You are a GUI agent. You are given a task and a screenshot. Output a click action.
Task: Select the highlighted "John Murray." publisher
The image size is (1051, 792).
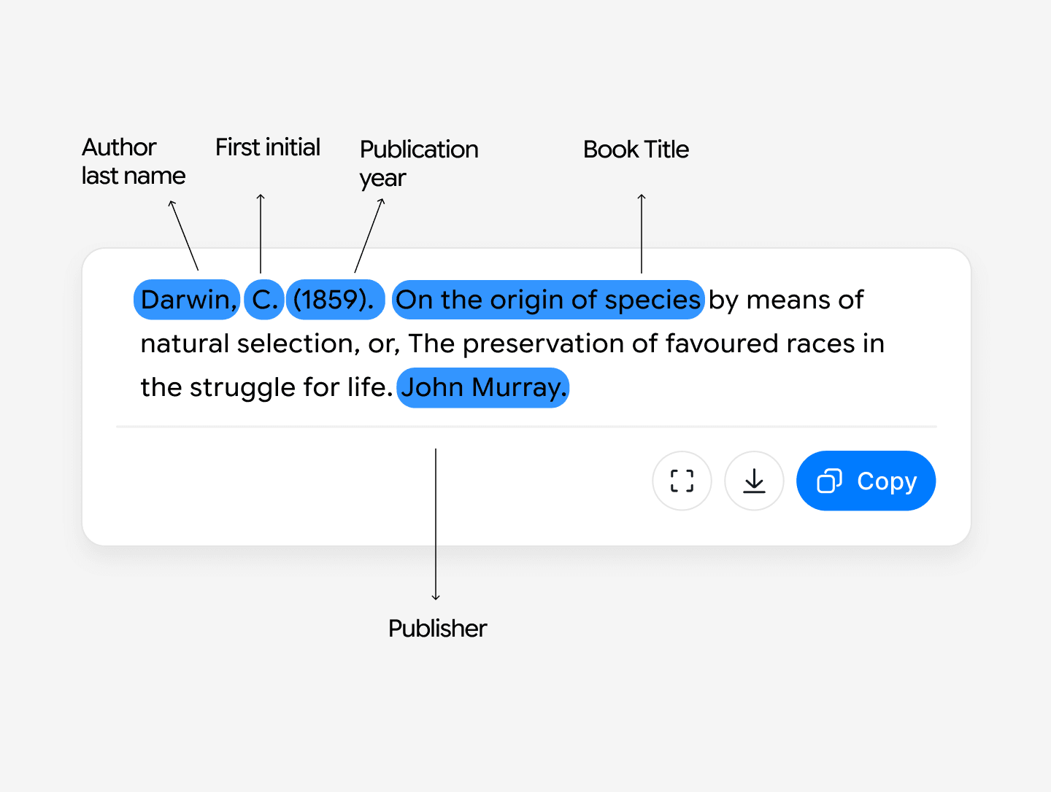(482, 387)
